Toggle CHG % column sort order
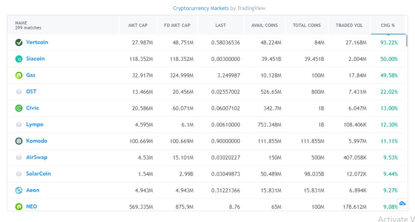The image size is (415, 222). coord(388,25)
